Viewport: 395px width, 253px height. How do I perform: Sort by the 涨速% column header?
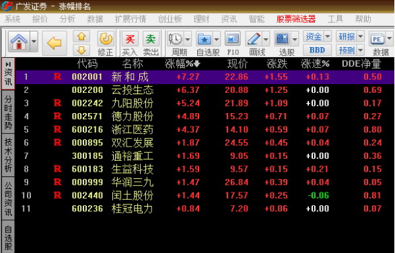coord(315,64)
